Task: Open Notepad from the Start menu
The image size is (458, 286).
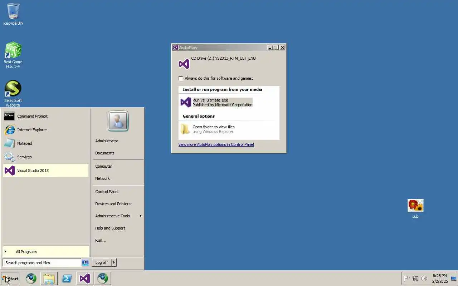Action: 45,143
